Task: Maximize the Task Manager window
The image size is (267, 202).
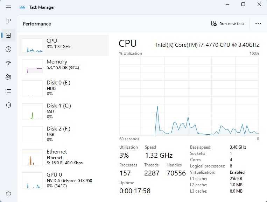Action: [243, 5]
